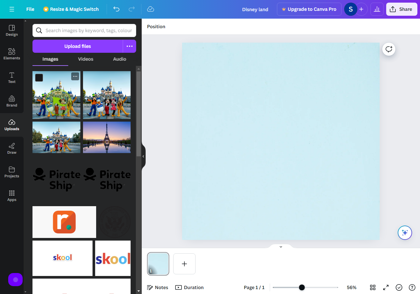Open the Duration button
This screenshot has height=294, width=420.
tap(189, 287)
